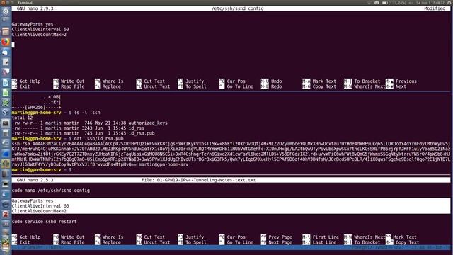453x255 pixels.
Task: Open the clock calendar in the top bar
Action: [430, 3]
